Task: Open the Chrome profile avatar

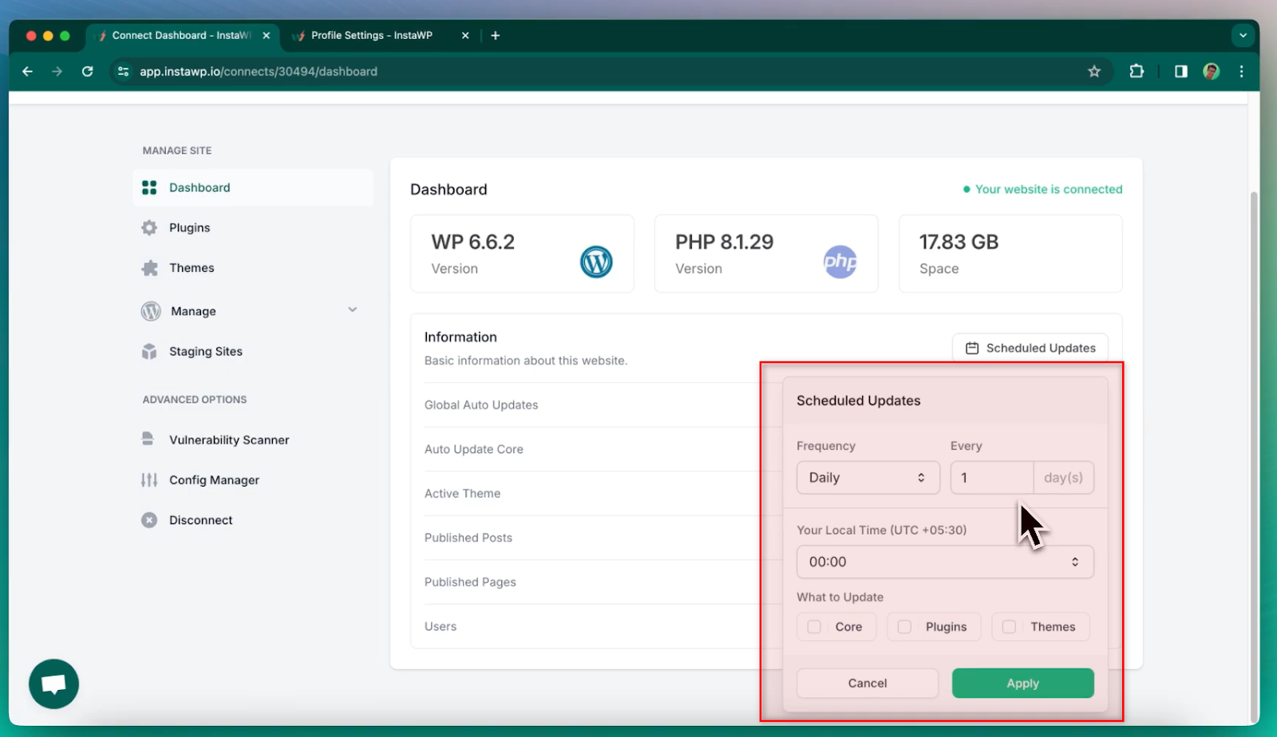Action: 1212,72
